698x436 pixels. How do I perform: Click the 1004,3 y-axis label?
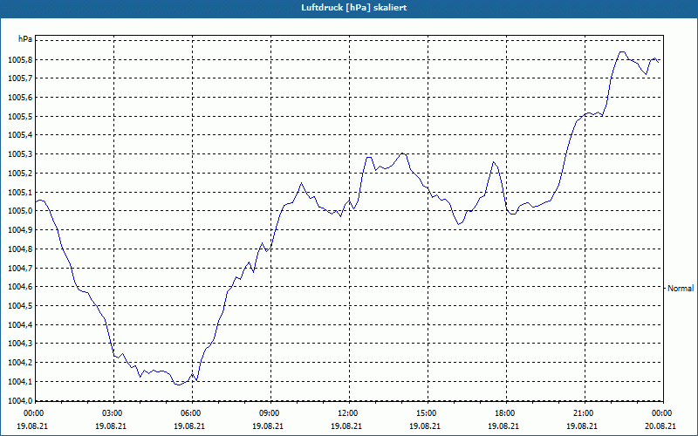20,344
